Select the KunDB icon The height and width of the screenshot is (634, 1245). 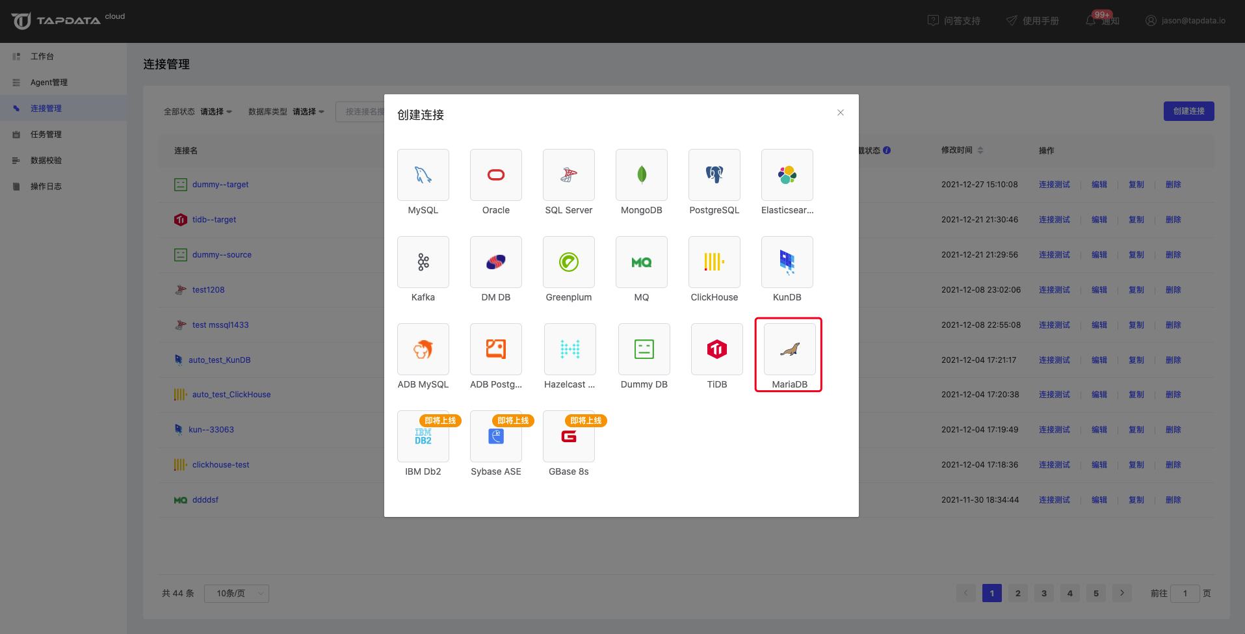[787, 262]
